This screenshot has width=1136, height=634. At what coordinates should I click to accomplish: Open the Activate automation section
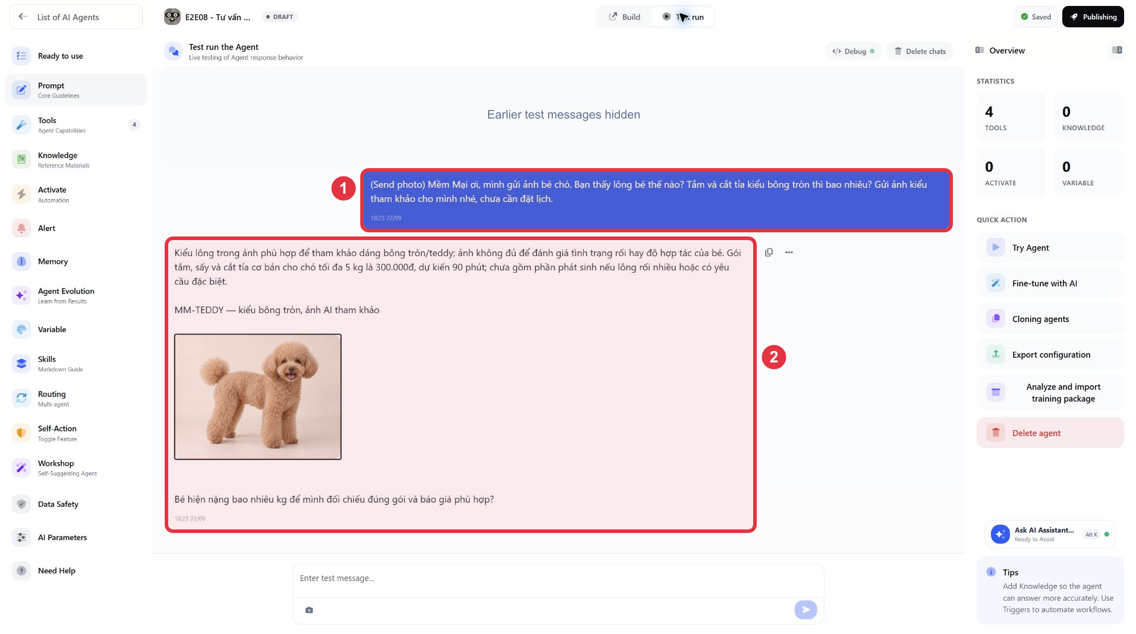(x=75, y=194)
